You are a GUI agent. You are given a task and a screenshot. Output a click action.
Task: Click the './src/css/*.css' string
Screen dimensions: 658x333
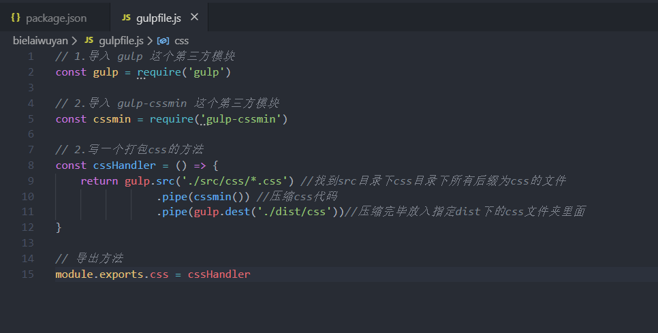234,181
